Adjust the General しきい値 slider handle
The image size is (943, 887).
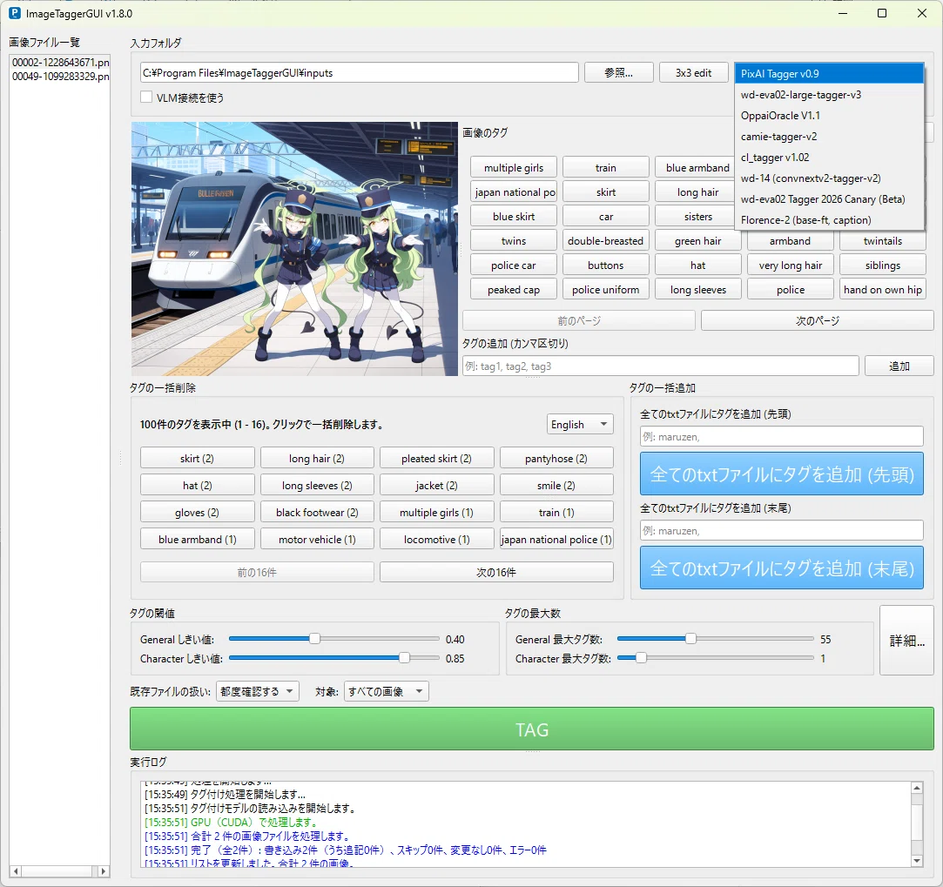(314, 639)
